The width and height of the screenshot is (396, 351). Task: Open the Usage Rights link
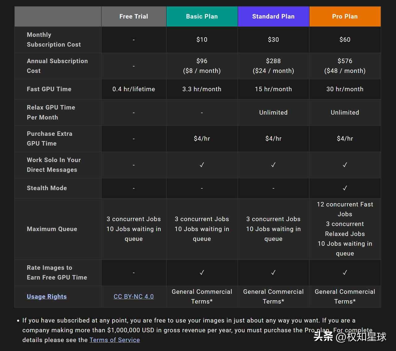coord(47,297)
